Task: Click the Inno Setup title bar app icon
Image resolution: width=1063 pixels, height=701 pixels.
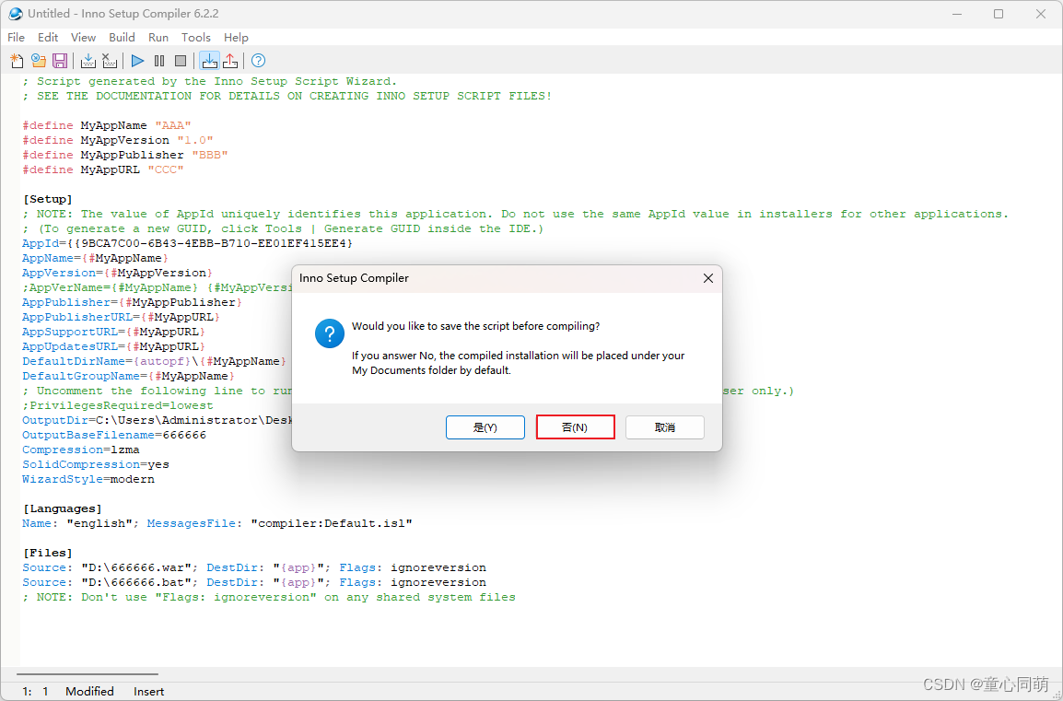Action: click(x=15, y=14)
